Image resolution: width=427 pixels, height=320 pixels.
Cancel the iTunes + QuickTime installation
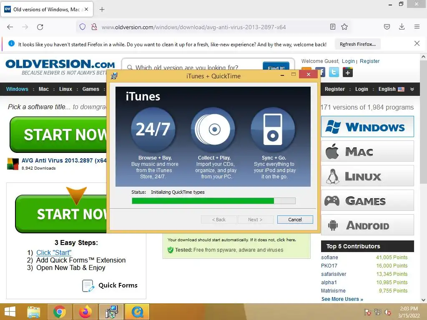click(295, 220)
